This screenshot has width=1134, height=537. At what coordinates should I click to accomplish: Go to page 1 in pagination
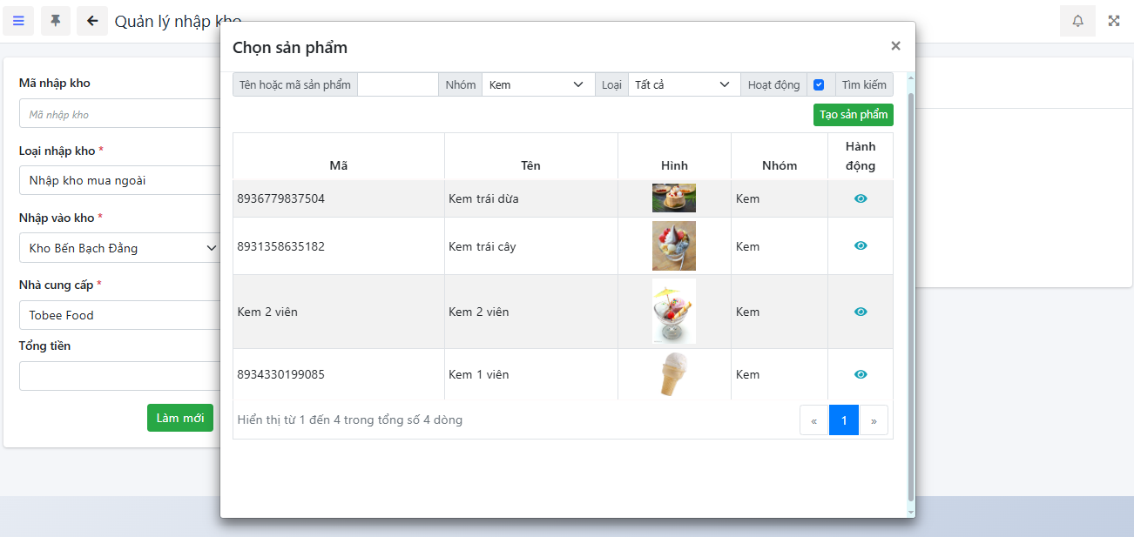pyautogui.click(x=844, y=420)
